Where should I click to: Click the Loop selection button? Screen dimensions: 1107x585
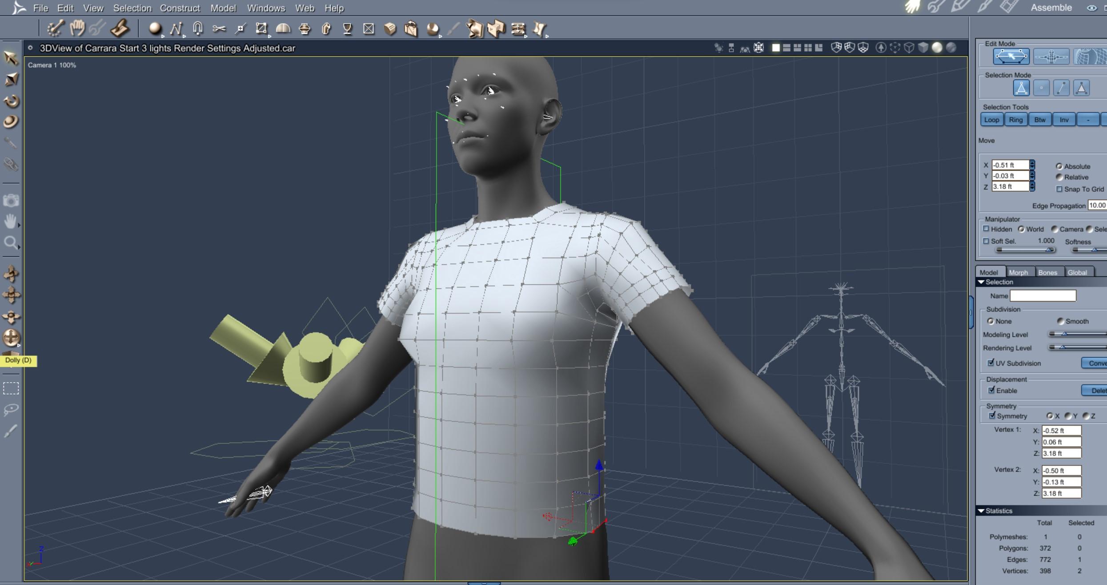[x=991, y=120]
